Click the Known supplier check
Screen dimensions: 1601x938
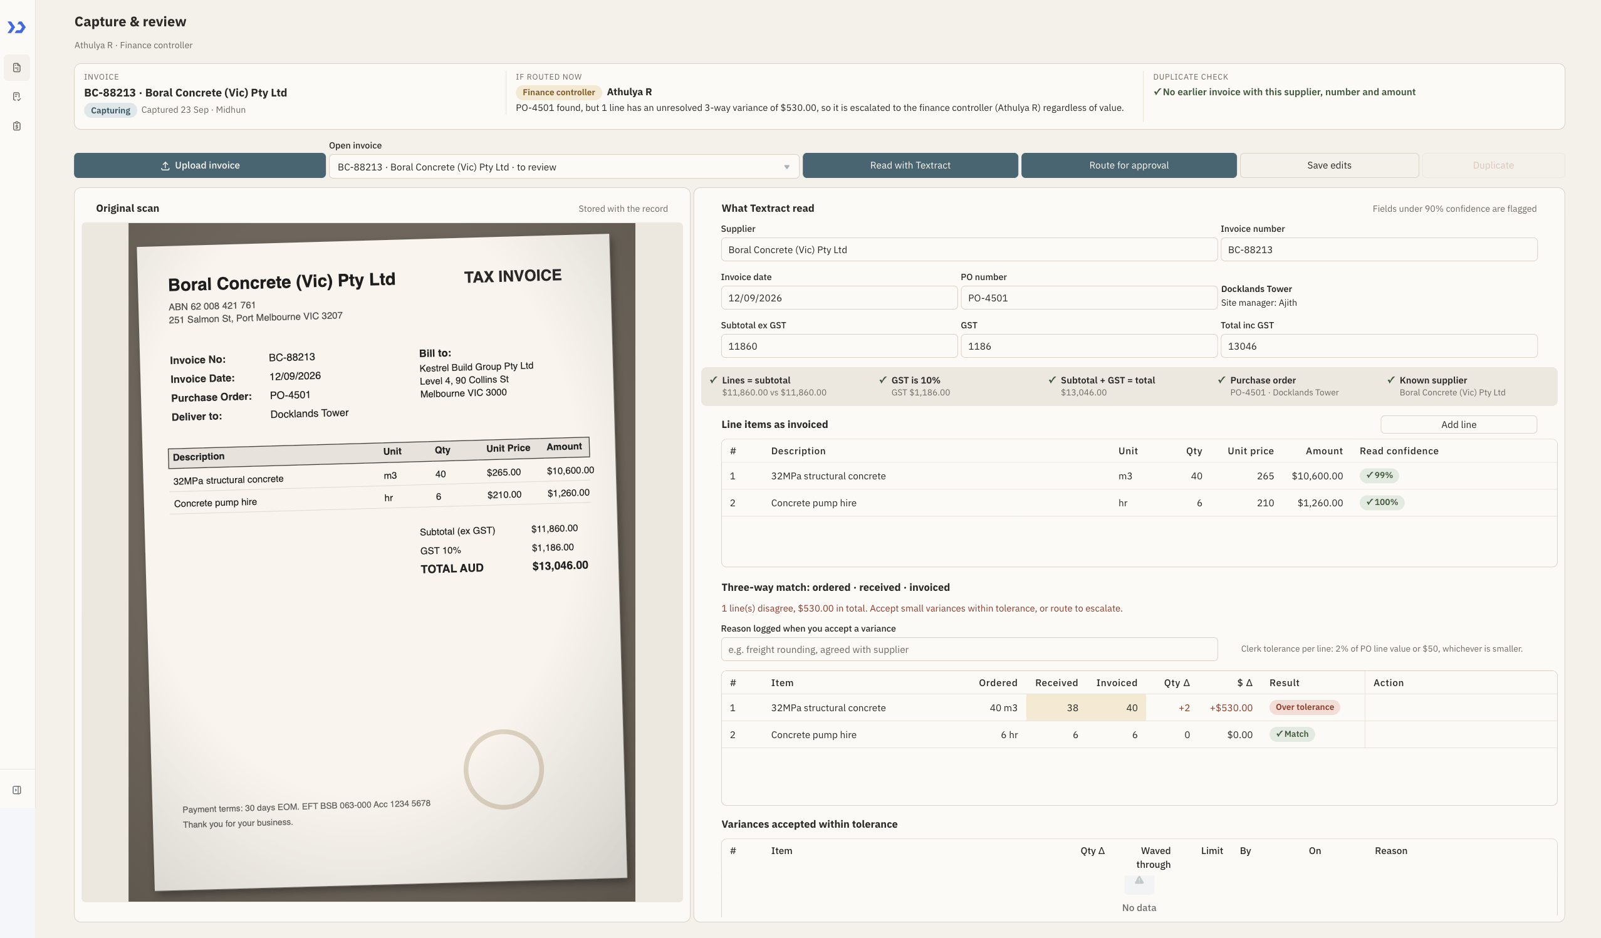point(1446,386)
